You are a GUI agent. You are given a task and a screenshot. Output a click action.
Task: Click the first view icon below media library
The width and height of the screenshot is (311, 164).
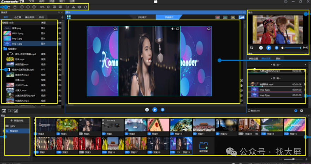[4, 111]
